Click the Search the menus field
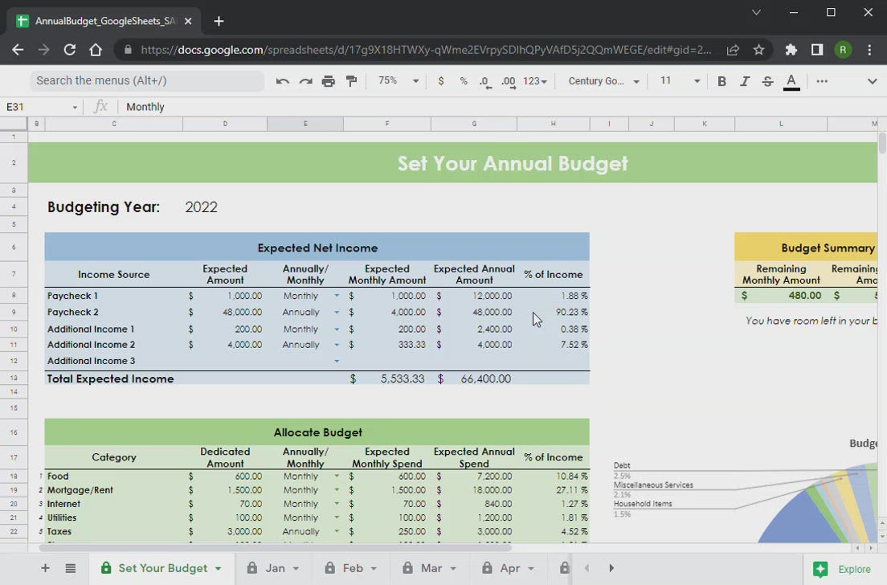 pos(147,81)
